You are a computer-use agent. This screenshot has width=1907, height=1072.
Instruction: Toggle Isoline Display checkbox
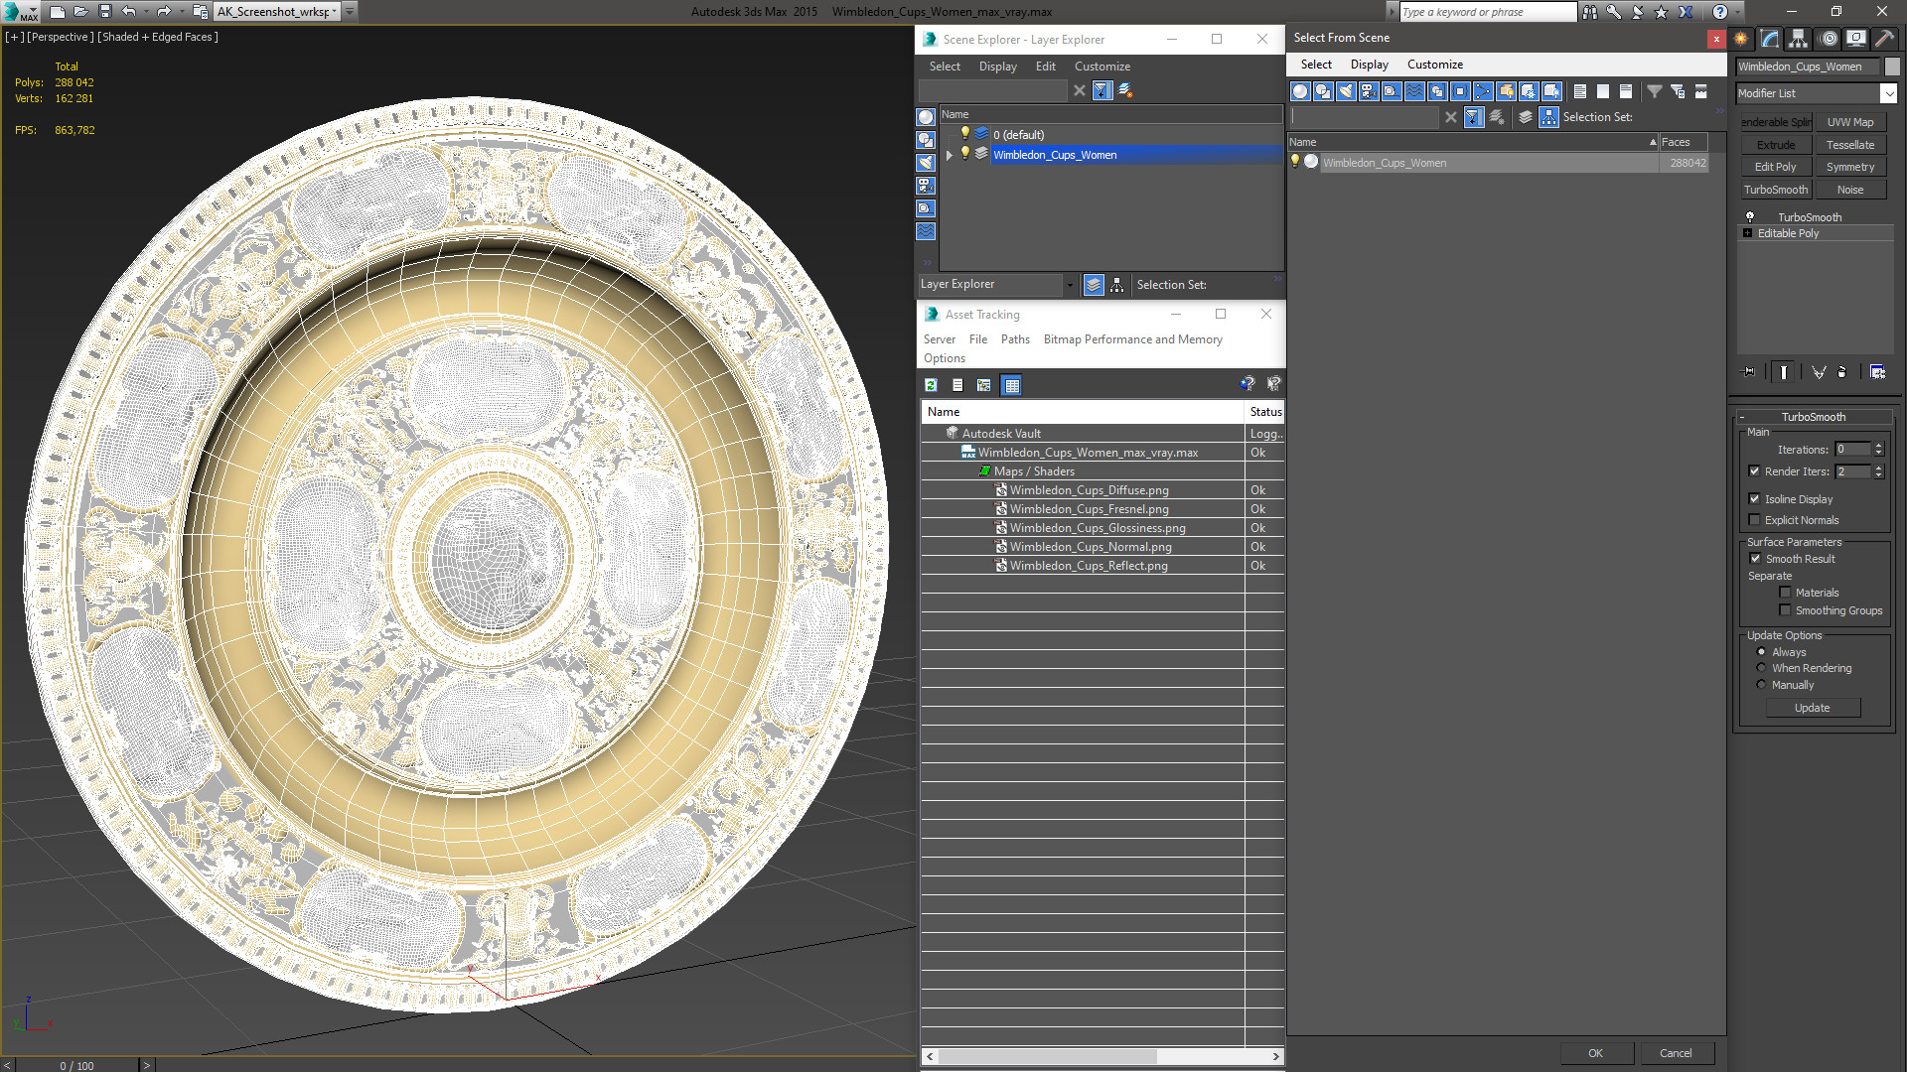pyautogui.click(x=1754, y=499)
